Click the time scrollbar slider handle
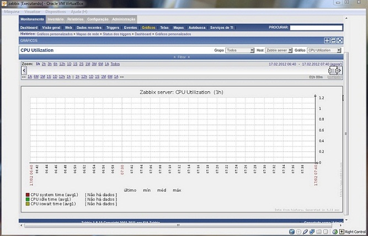This screenshot has width=368, height=236. point(333,70)
